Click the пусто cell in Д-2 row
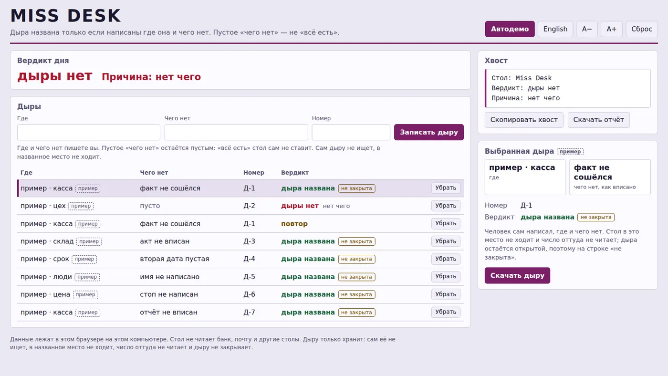Viewport: 668px width, 376px height. [150, 206]
